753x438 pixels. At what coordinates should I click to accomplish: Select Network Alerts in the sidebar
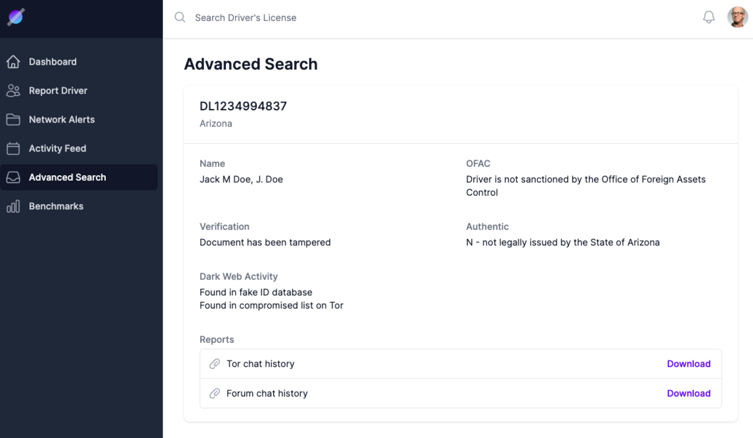62,120
